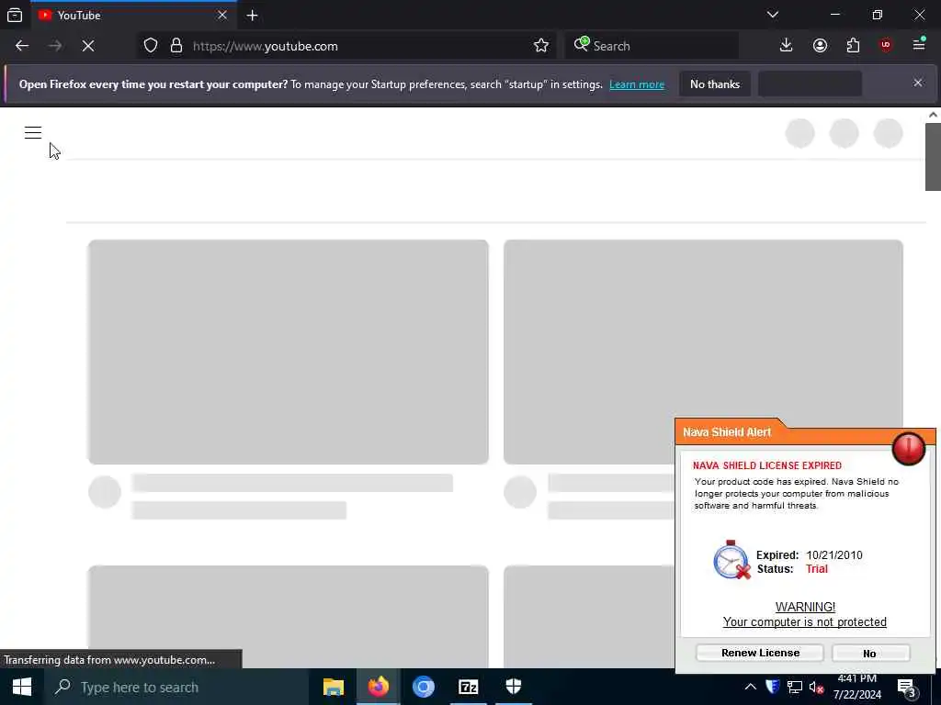941x705 pixels.
Task: Open uBlock Origin extension icon
Action: coord(886,46)
